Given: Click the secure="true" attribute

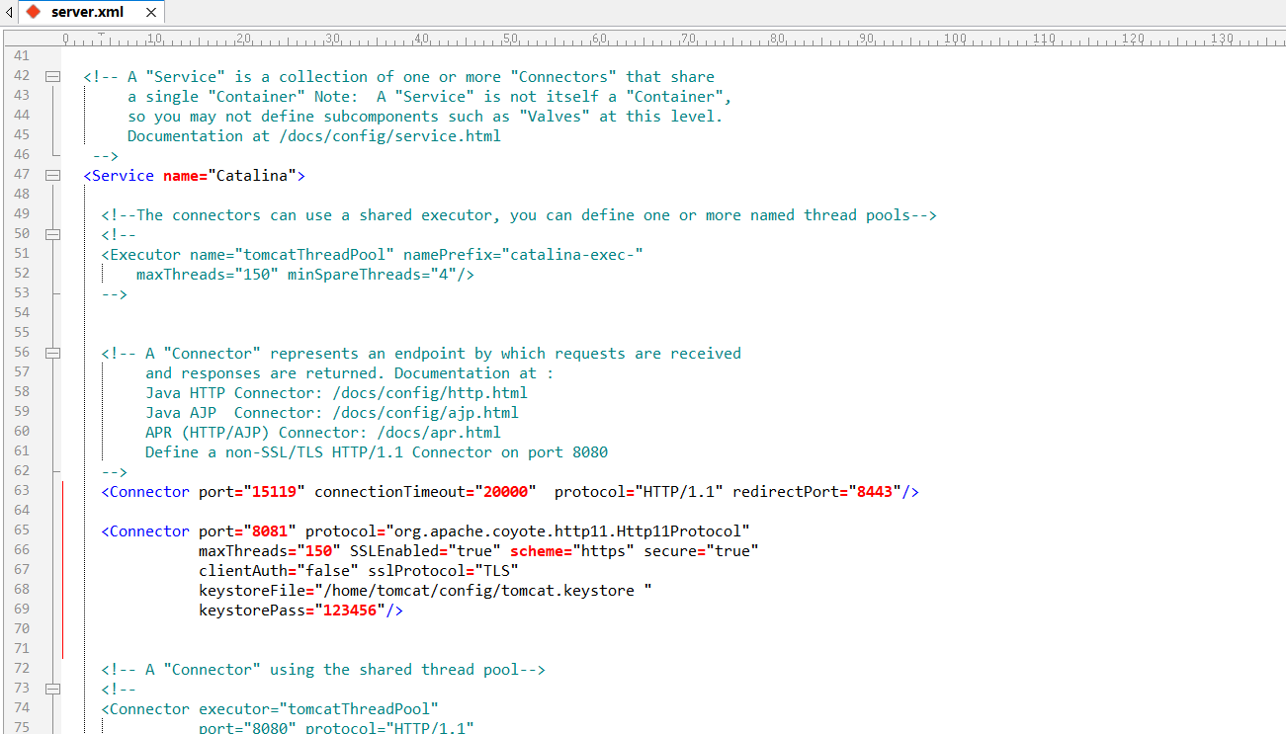Looking at the screenshot, I should click(702, 551).
